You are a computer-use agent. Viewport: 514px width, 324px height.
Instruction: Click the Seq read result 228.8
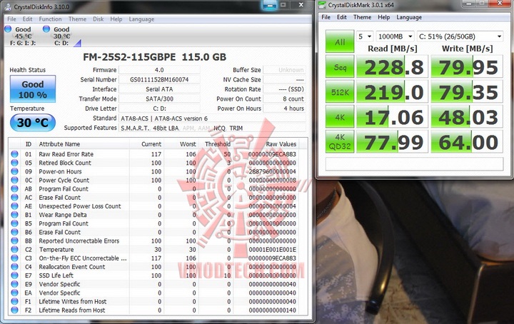[392, 67]
